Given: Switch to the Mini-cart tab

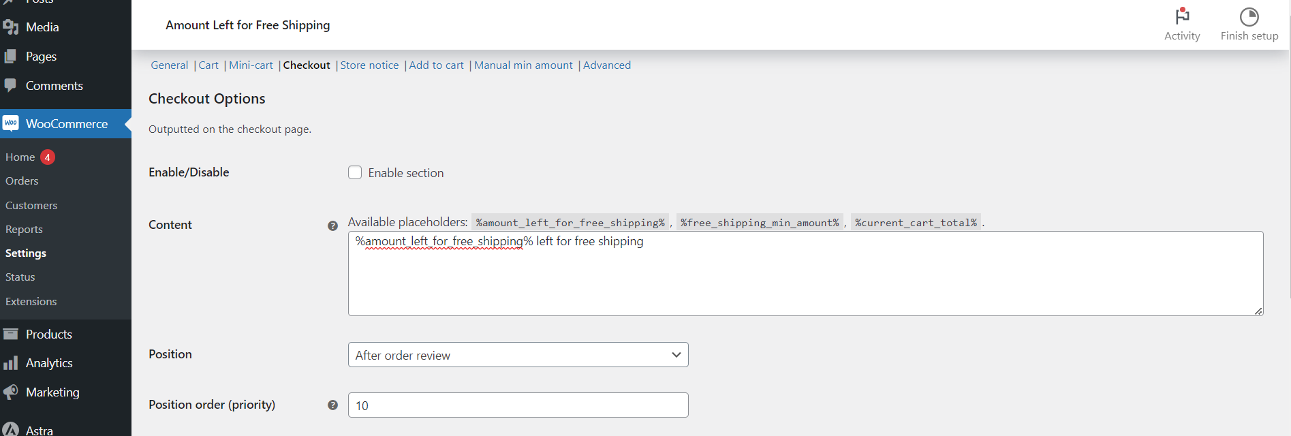Looking at the screenshot, I should (x=251, y=65).
